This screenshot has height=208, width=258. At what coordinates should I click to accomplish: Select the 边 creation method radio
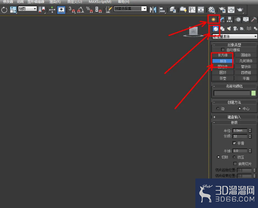218,108
